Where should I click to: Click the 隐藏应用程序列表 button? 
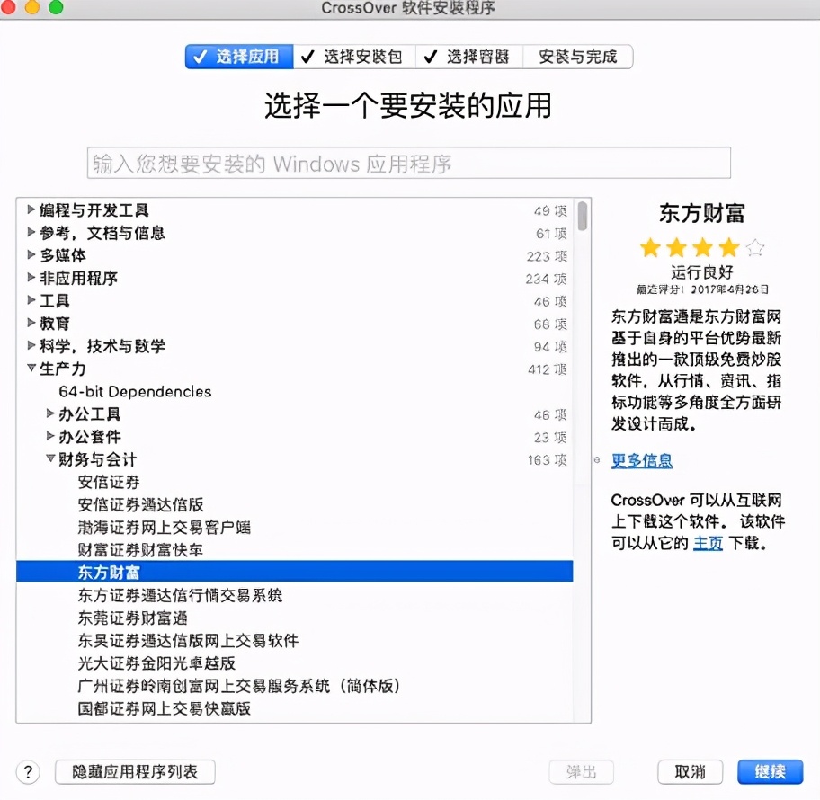135,772
